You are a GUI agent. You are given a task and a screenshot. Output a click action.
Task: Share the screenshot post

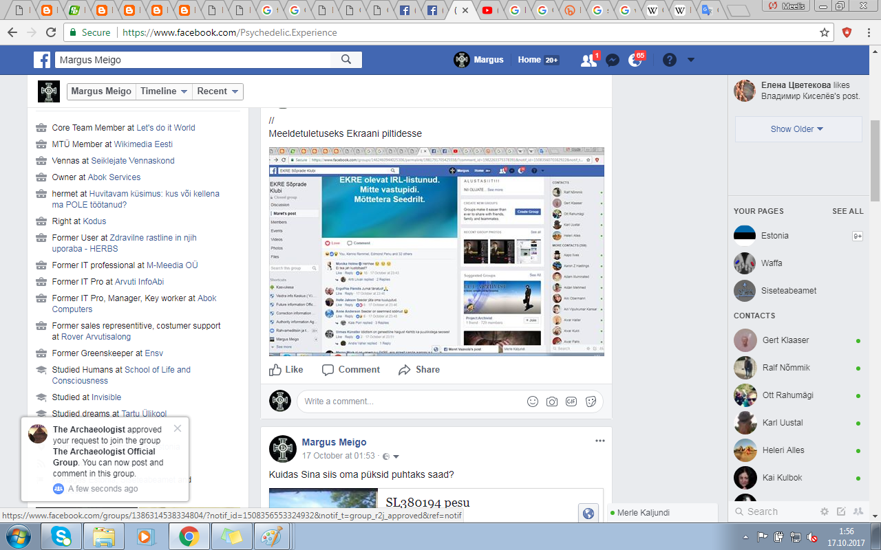click(x=419, y=370)
